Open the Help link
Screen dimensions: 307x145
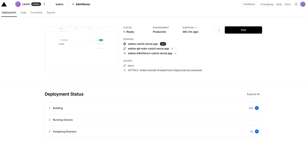pyautogui.click(x=279, y=4)
